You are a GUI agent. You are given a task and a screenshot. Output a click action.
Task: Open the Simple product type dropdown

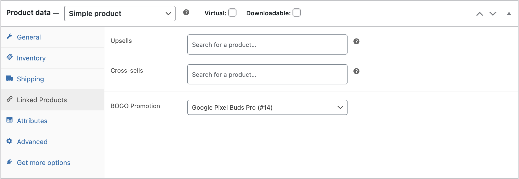click(120, 14)
